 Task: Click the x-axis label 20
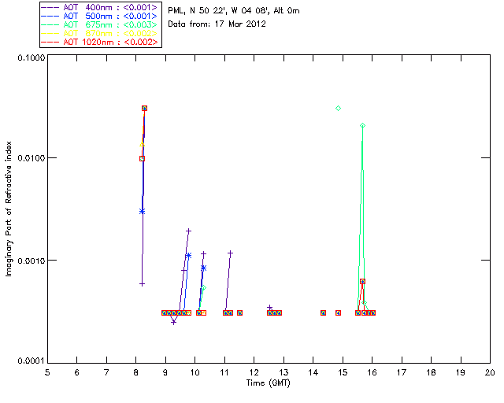[x=490, y=372]
